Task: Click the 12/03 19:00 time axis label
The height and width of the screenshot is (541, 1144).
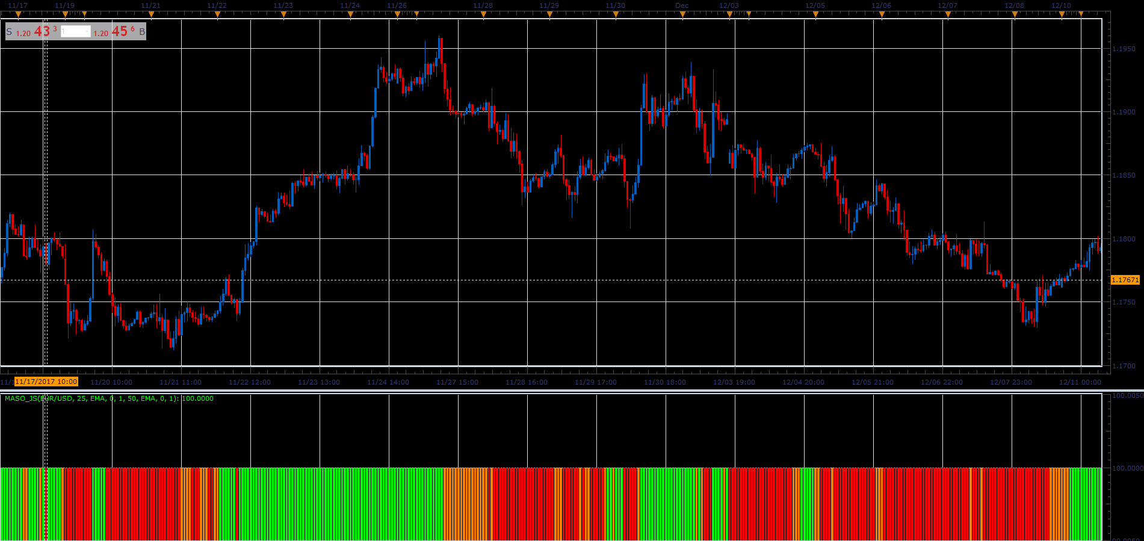Action: 734,382
